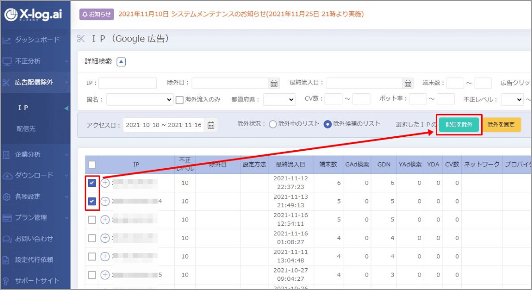Open calendar picker for 除外日 field
Screen dimensions: 532x290
pos(274,83)
